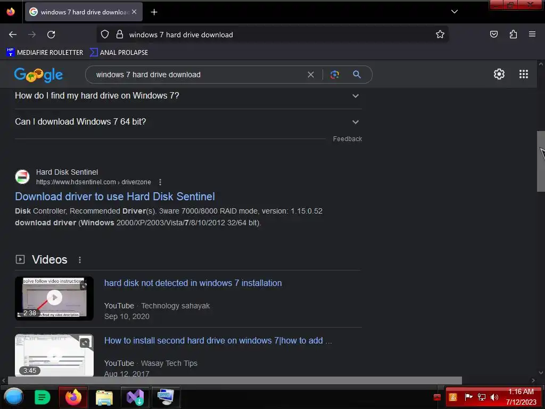Search by image with Google Lens
545x409 pixels.
point(334,75)
